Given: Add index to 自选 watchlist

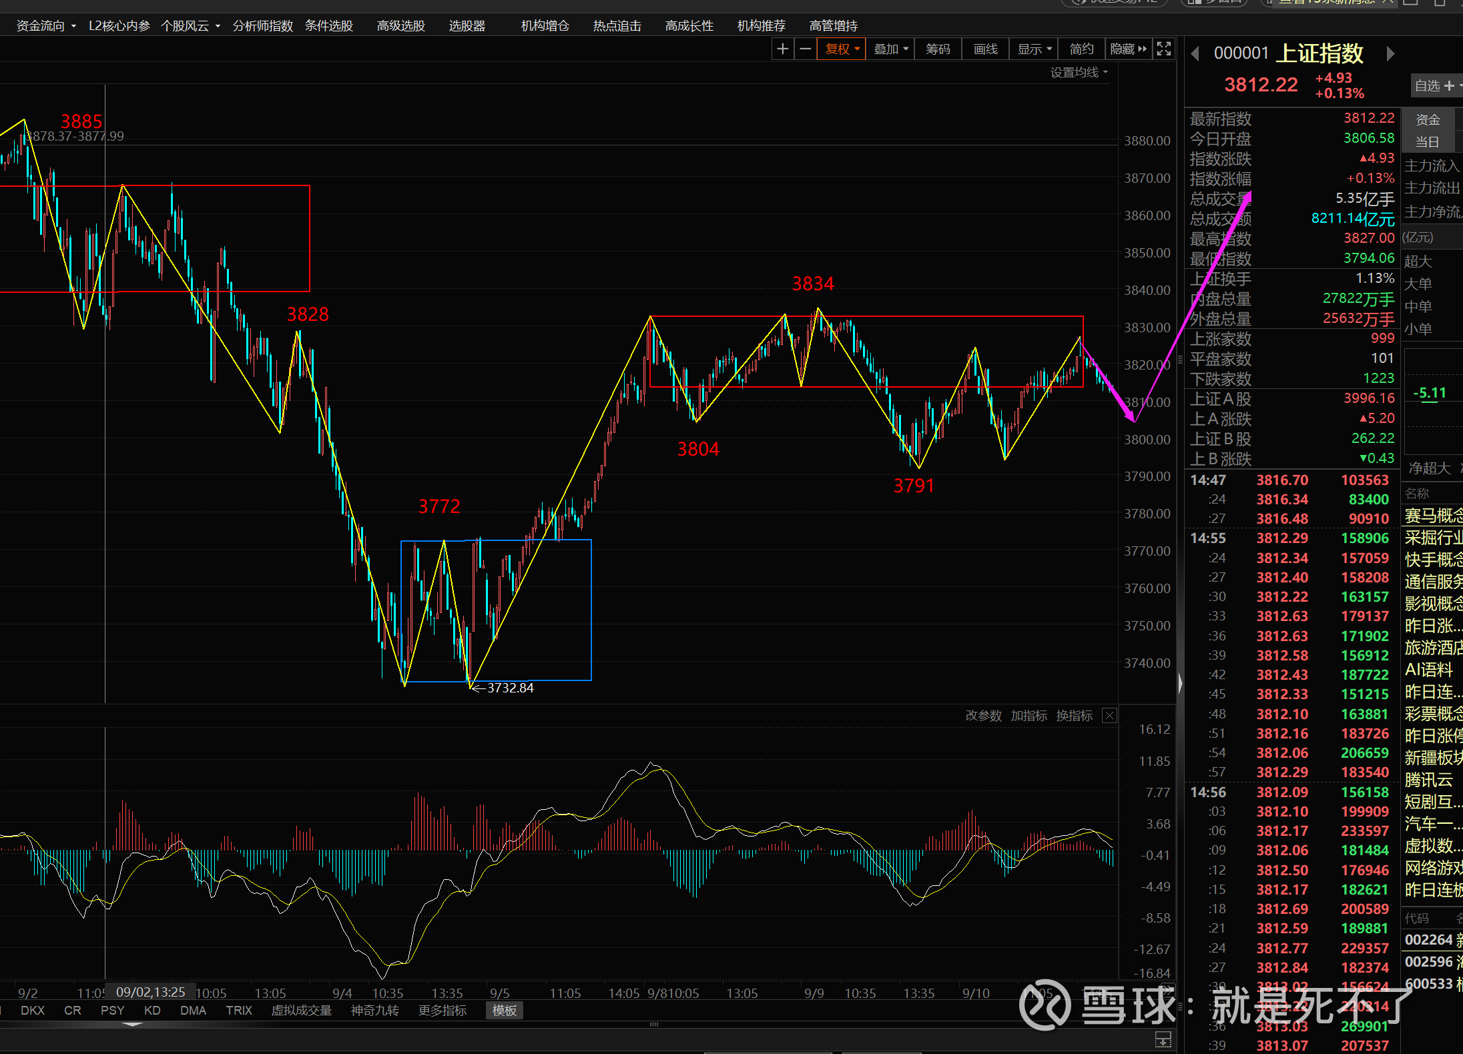Looking at the screenshot, I should click(x=1435, y=86).
